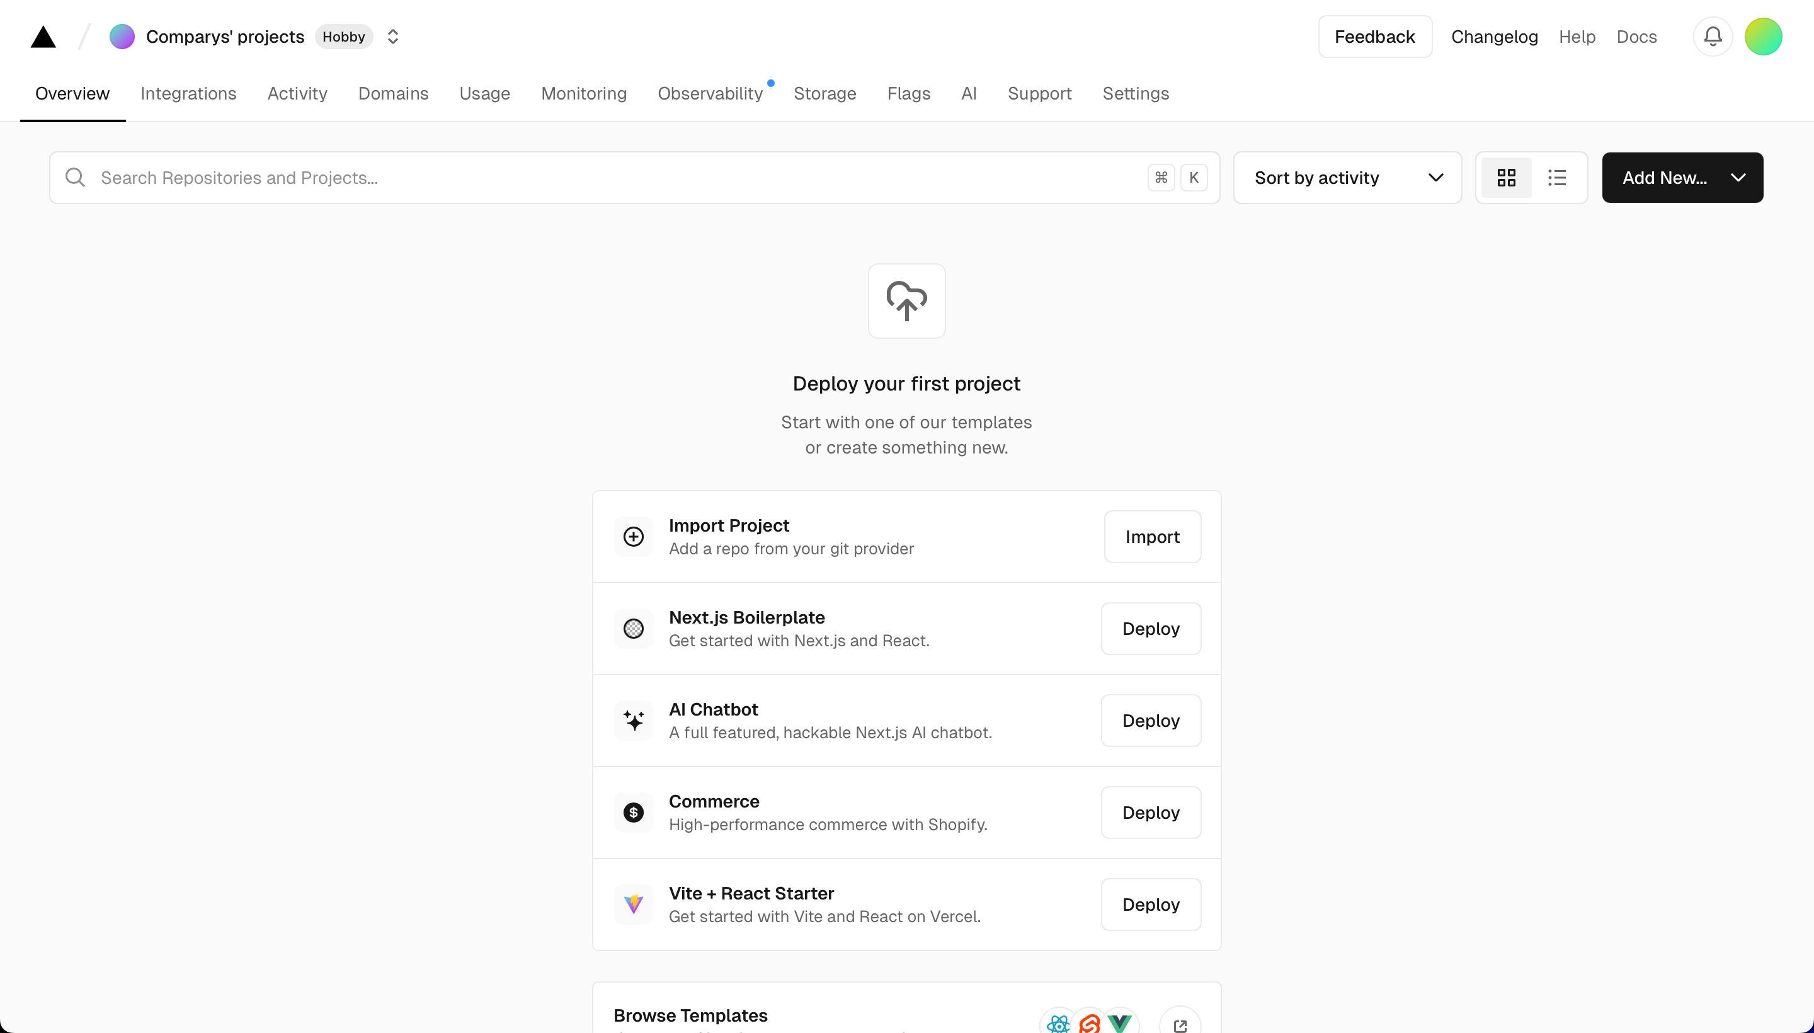The height and width of the screenshot is (1033, 1814).
Task: Click the Svelte logo in Browse Templates
Action: click(x=1089, y=1023)
